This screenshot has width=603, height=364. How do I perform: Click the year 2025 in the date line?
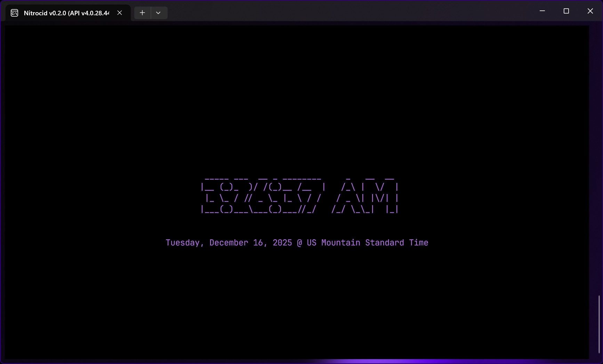coord(282,243)
